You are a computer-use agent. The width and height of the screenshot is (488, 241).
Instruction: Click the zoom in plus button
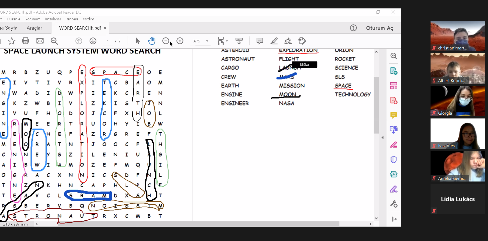180,41
